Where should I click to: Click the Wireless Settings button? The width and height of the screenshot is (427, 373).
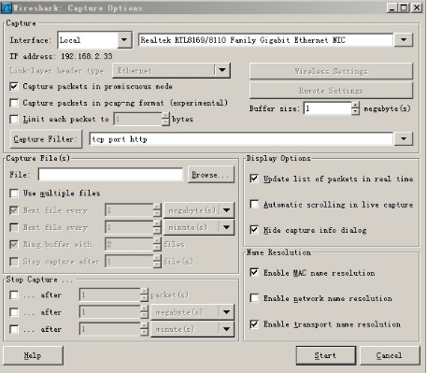click(x=331, y=71)
